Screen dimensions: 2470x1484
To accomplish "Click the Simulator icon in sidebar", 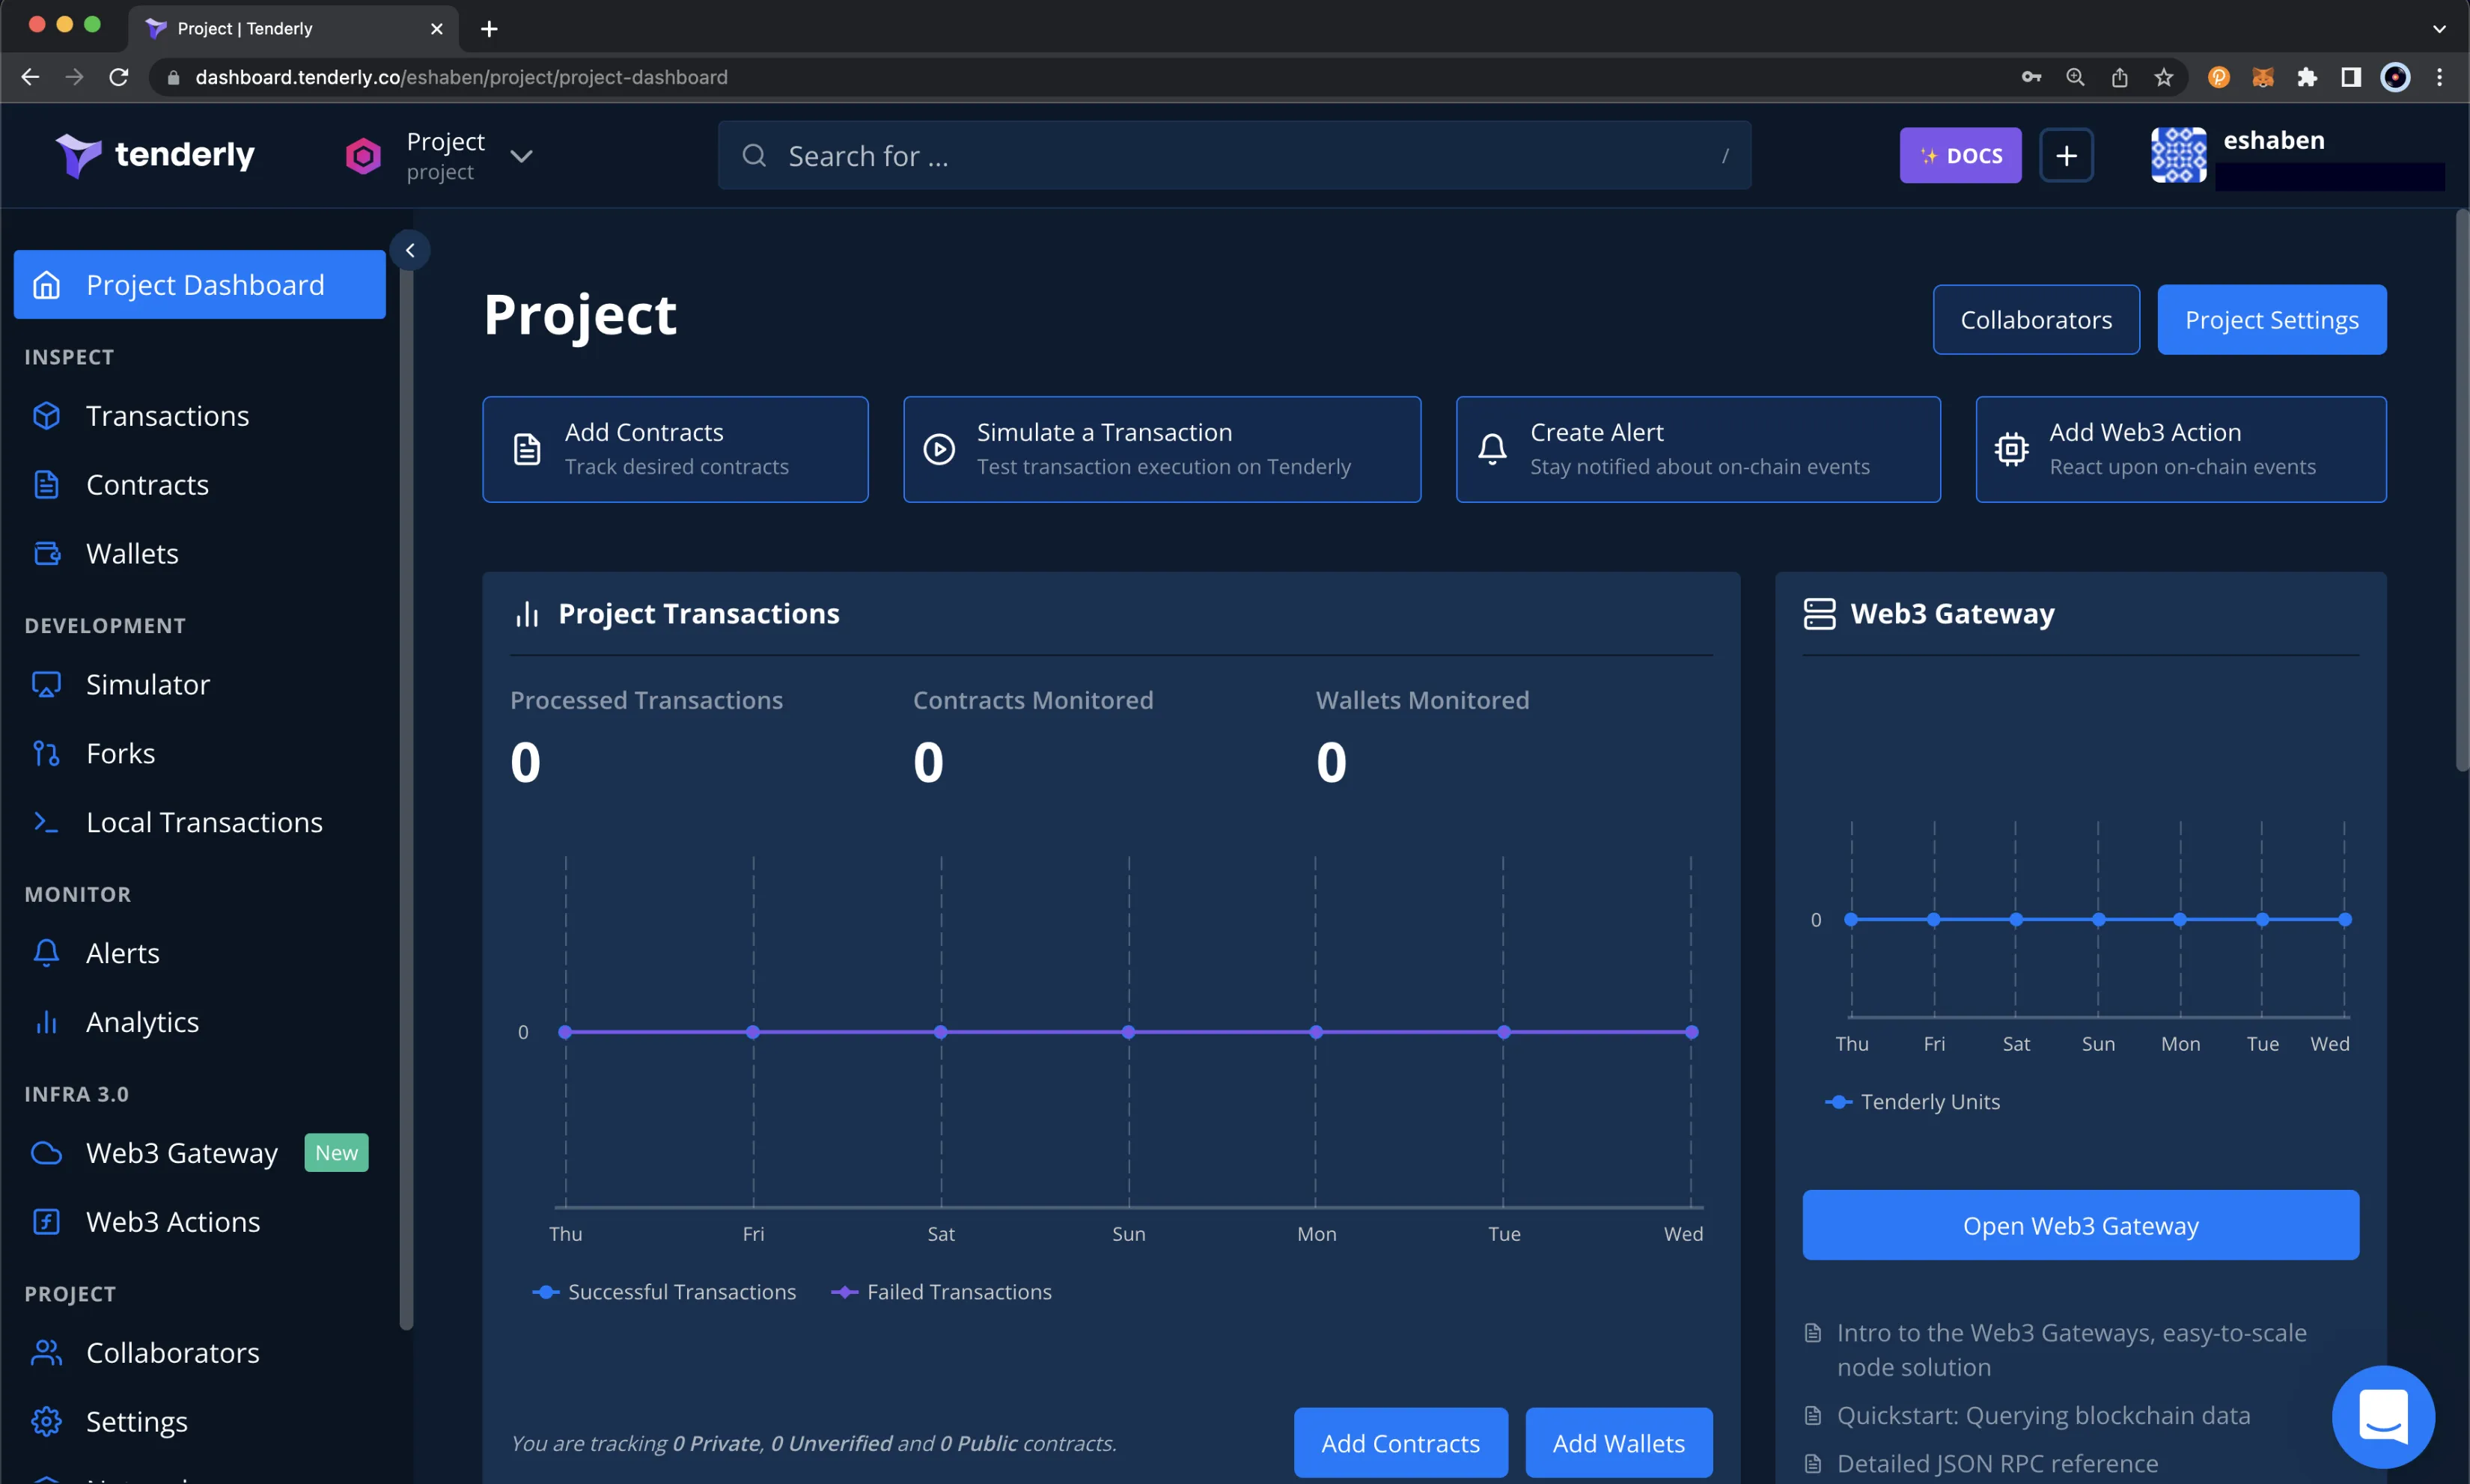I will (46, 684).
